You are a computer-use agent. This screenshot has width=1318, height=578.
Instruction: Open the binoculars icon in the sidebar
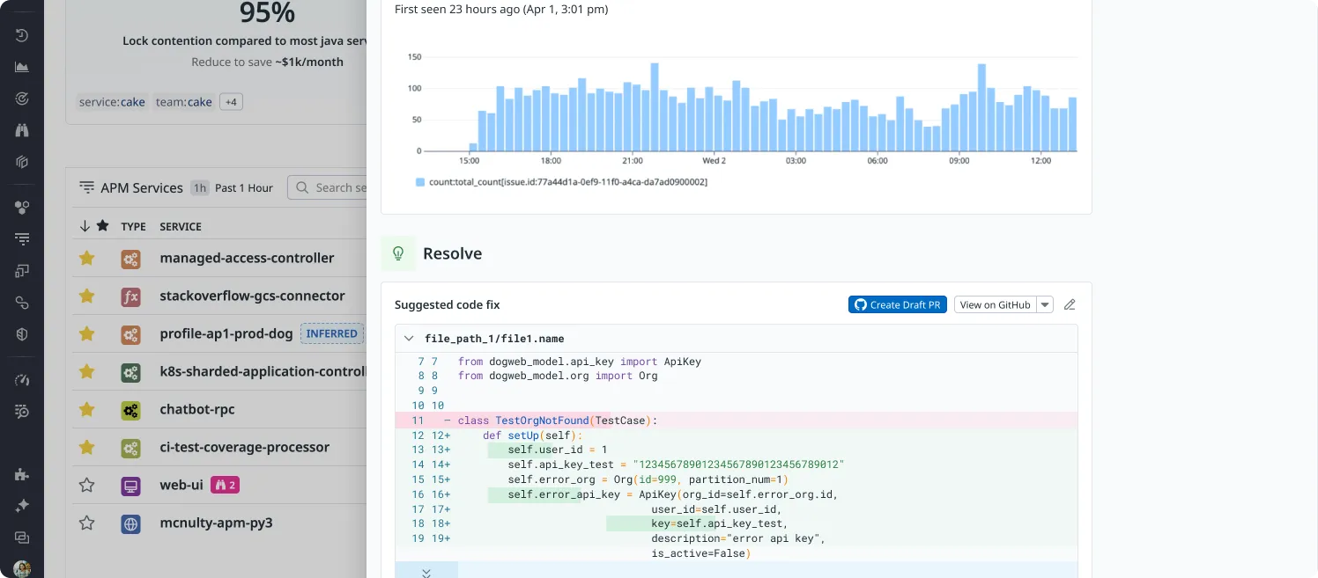(x=22, y=130)
